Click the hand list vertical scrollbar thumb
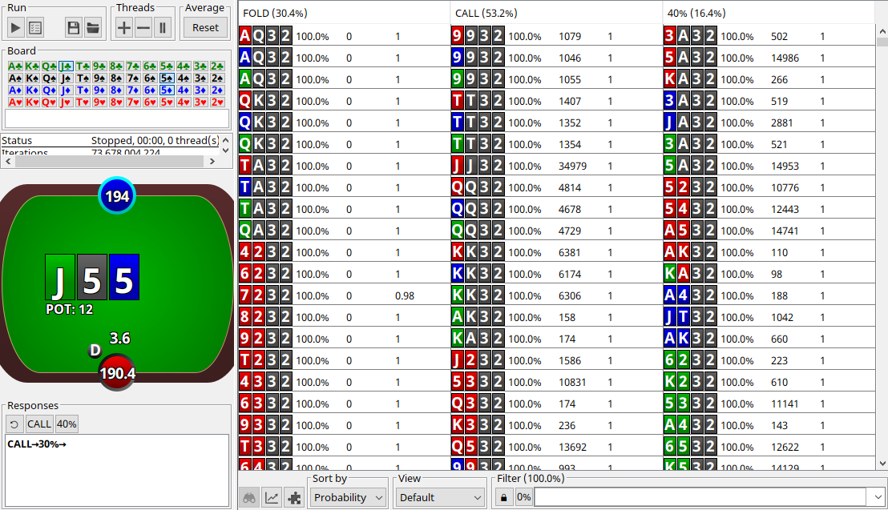Viewport: 888px width, 510px height. point(882,42)
